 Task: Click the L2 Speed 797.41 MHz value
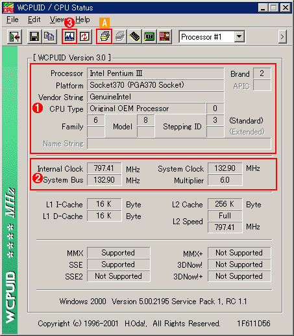(225, 227)
